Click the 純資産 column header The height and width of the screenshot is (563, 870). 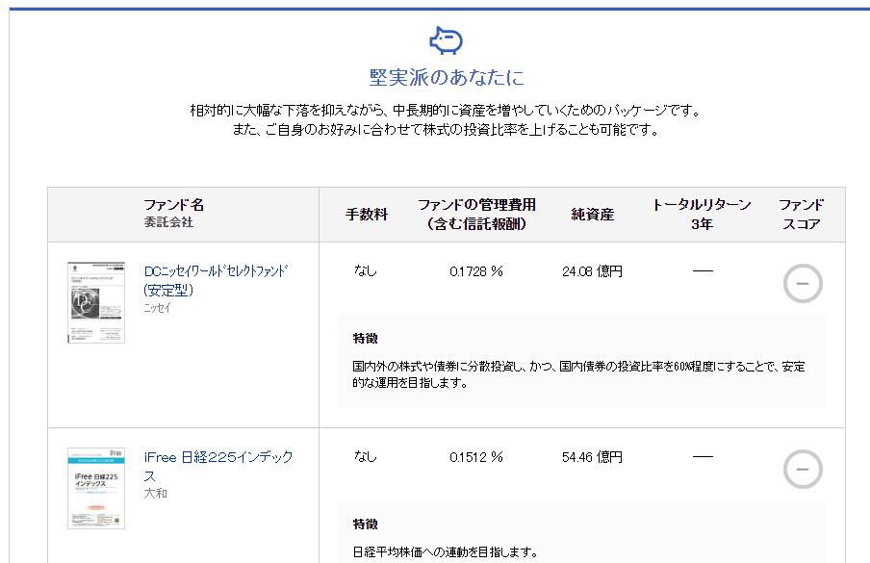(x=593, y=214)
